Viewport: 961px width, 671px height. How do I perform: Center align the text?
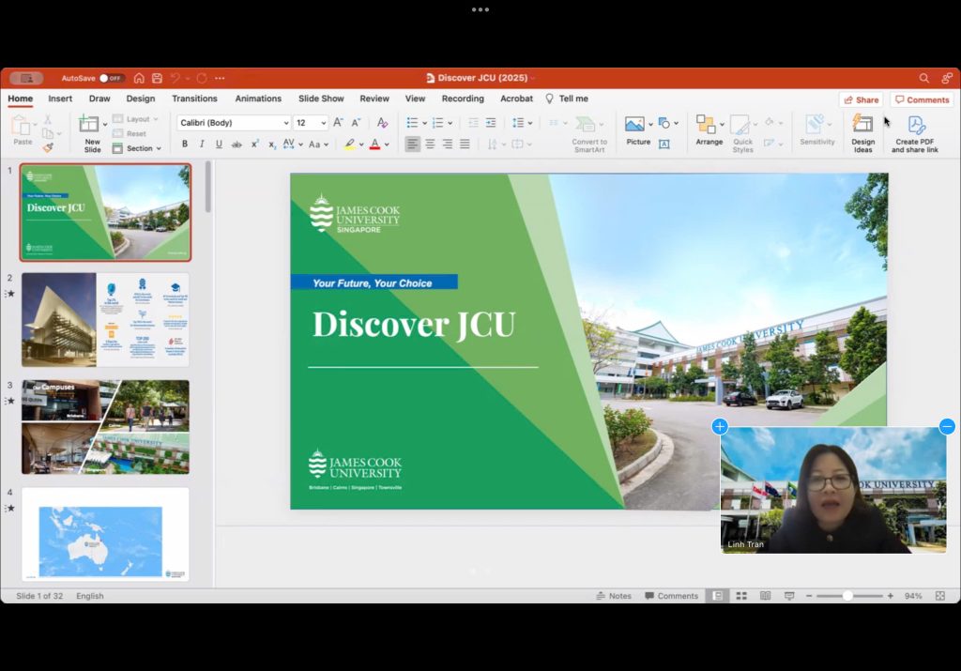pos(430,144)
